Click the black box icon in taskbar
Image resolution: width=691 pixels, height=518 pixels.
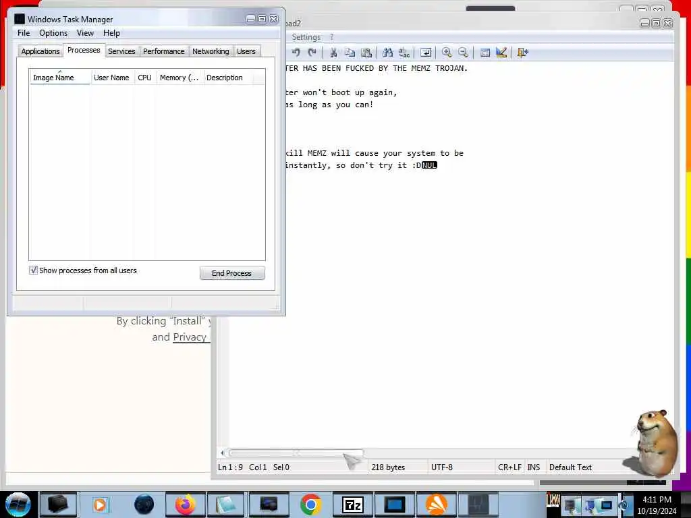tap(58, 505)
